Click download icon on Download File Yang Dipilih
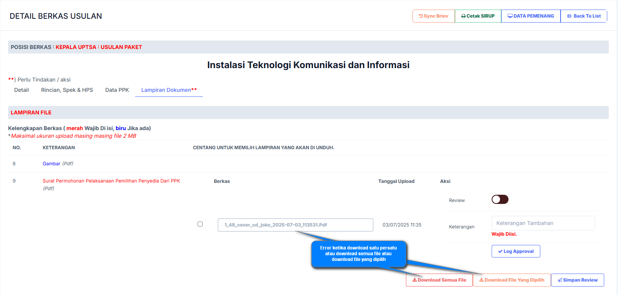618x295 pixels. (481, 280)
